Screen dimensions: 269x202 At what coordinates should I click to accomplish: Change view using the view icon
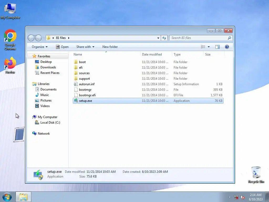point(203,47)
